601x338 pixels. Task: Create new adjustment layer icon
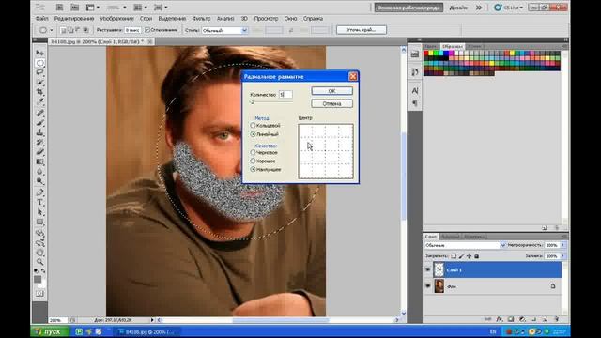(x=522, y=319)
